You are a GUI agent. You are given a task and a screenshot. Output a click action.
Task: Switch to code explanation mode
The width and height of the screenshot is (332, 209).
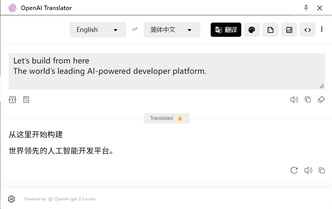click(x=308, y=30)
